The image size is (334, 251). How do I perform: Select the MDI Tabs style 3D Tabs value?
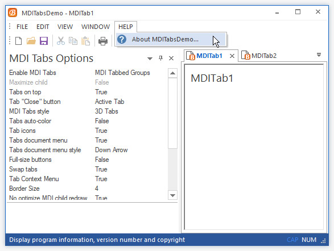point(106,111)
